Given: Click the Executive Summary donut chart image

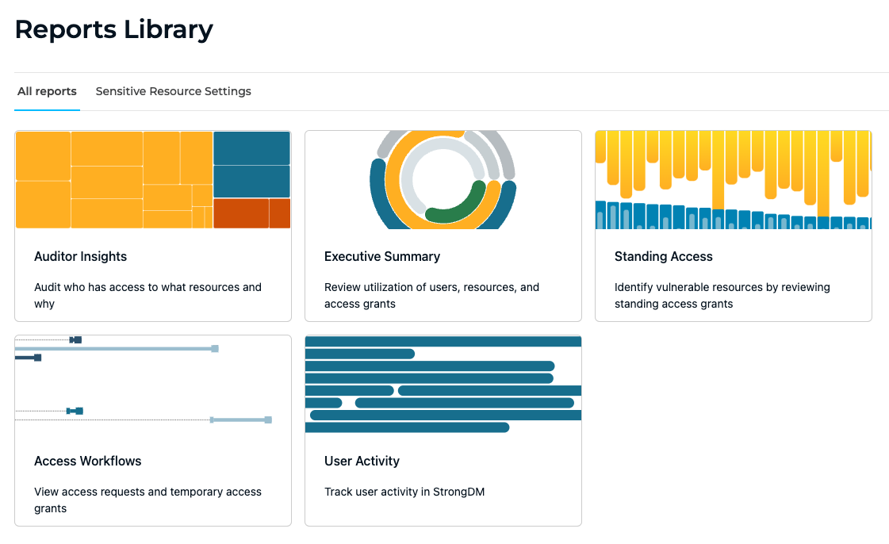Looking at the screenshot, I should click(443, 180).
